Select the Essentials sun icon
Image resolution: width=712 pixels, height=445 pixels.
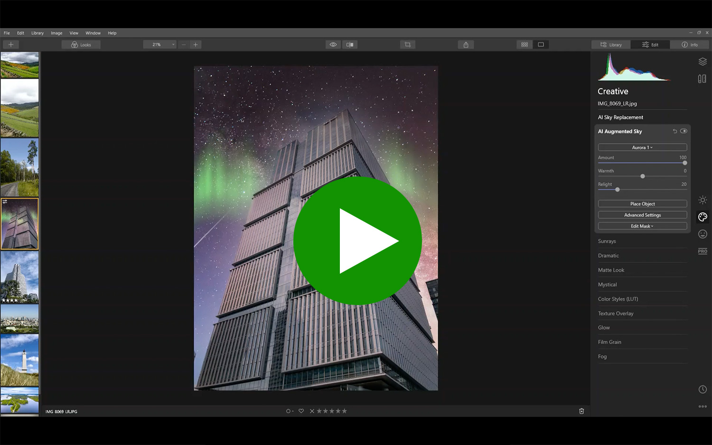click(703, 200)
